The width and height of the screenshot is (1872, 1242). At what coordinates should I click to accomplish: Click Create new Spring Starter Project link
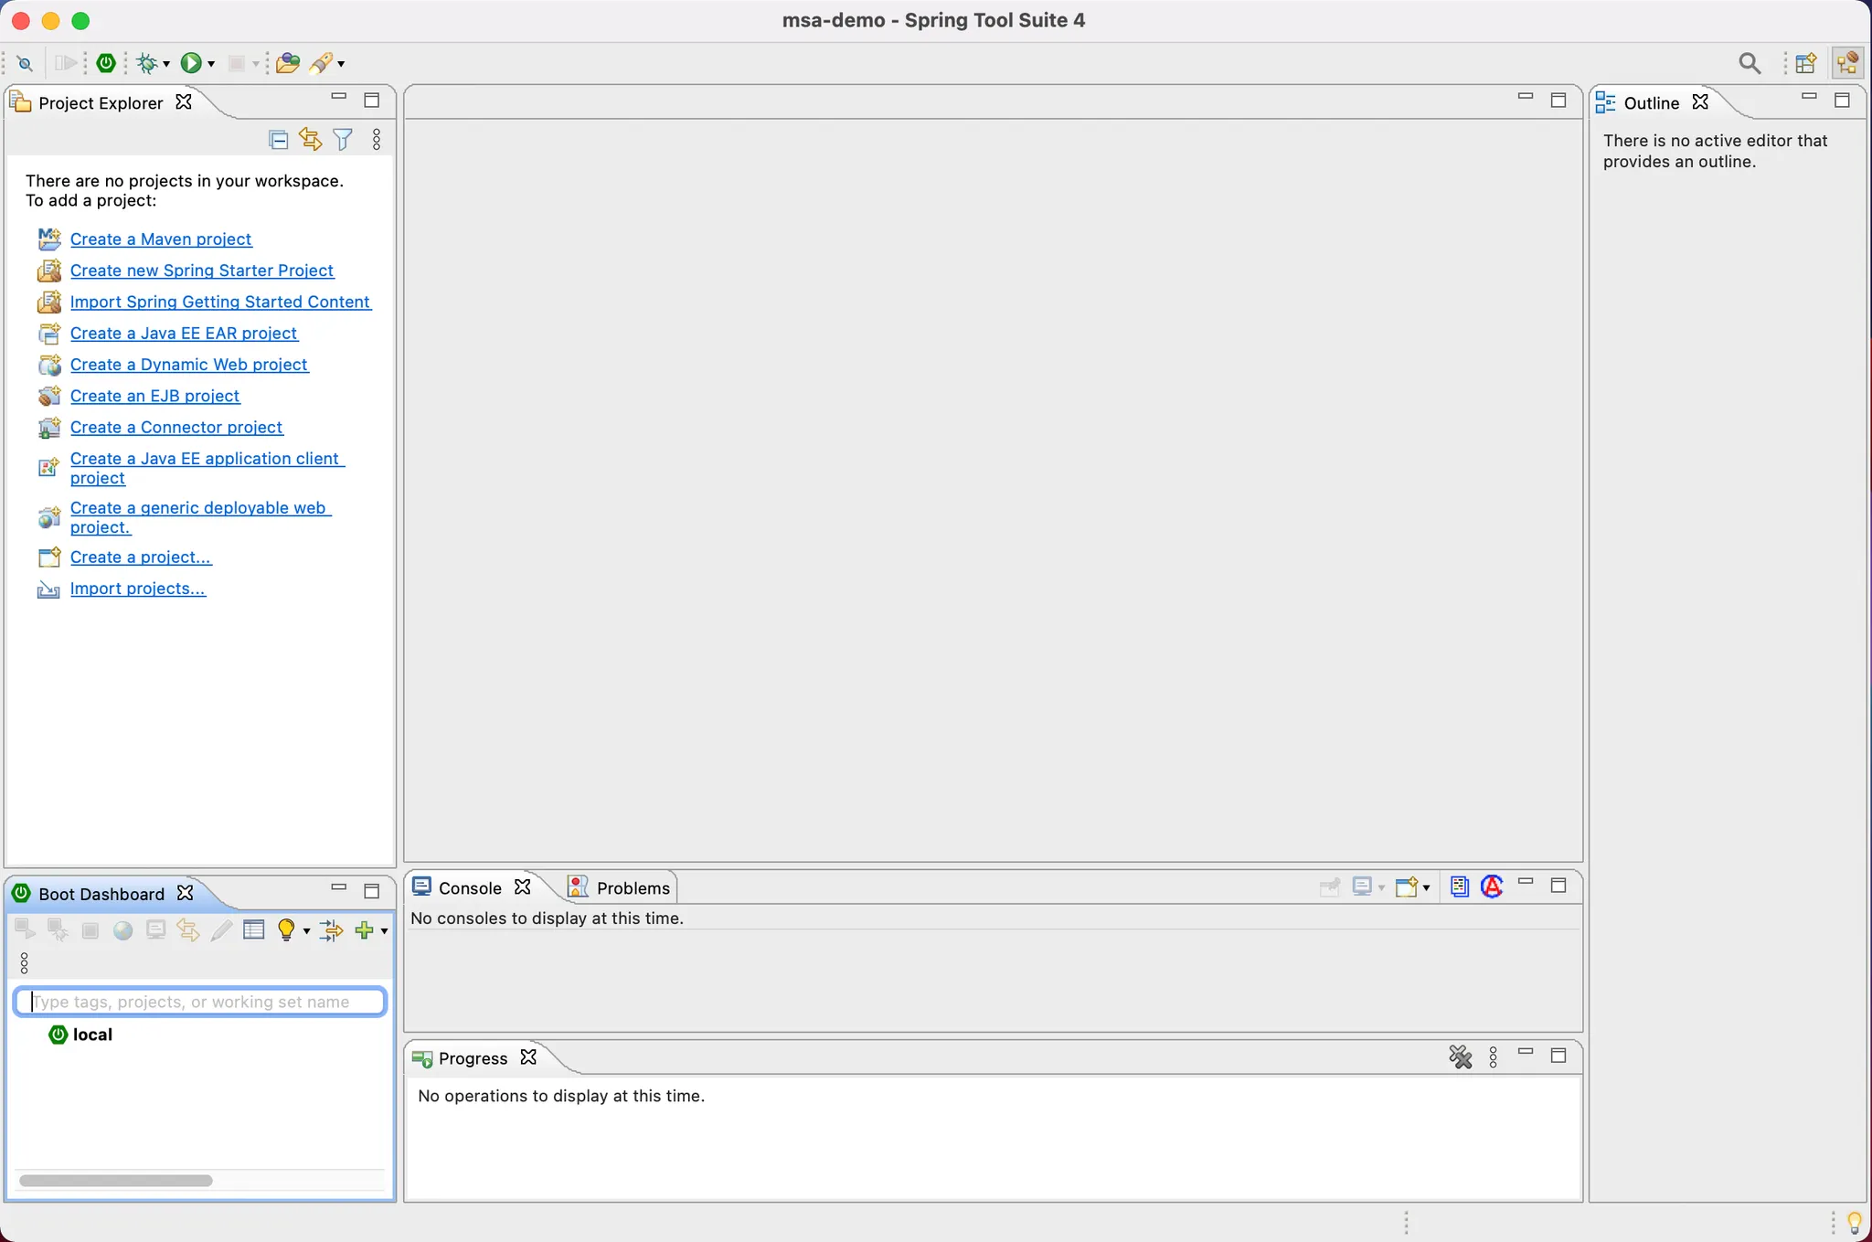[202, 271]
